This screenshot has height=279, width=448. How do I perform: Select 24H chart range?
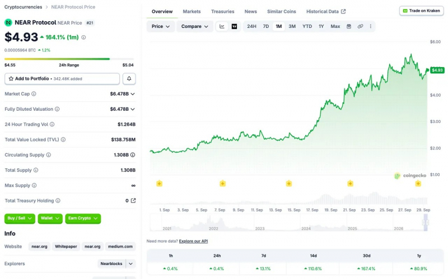pyautogui.click(x=251, y=26)
